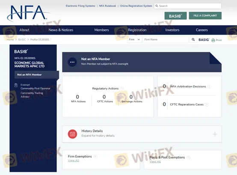Click View All under Firm Exemptions

[74, 160]
